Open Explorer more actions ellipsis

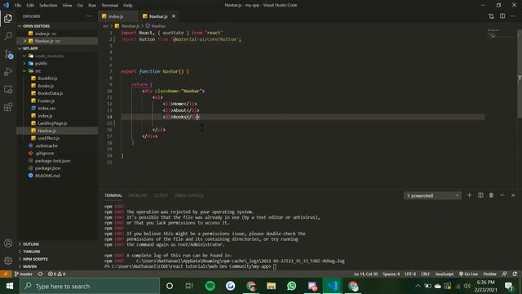pos(89,16)
